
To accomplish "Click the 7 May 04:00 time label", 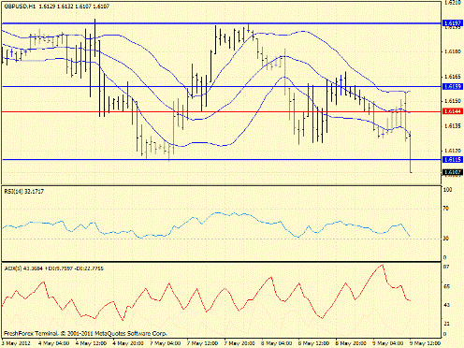I will tap(166, 343).
